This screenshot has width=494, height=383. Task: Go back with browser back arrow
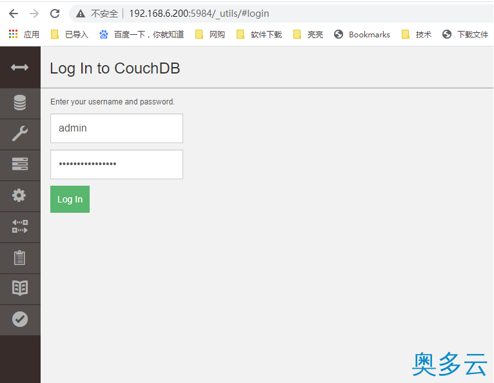point(14,14)
